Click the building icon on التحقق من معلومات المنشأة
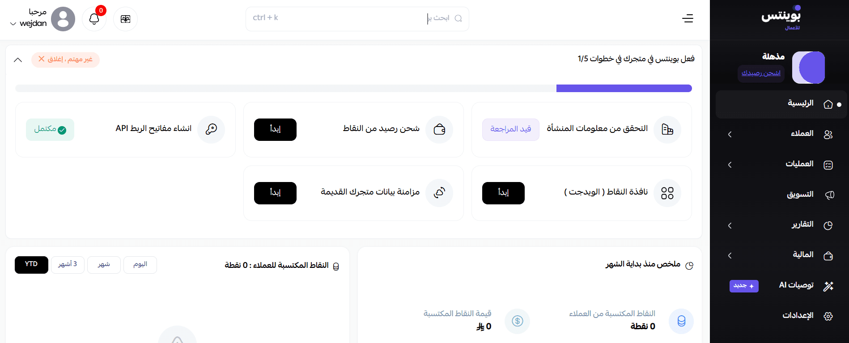The width and height of the screenshot is (849, 343). [x=667, y=130]
